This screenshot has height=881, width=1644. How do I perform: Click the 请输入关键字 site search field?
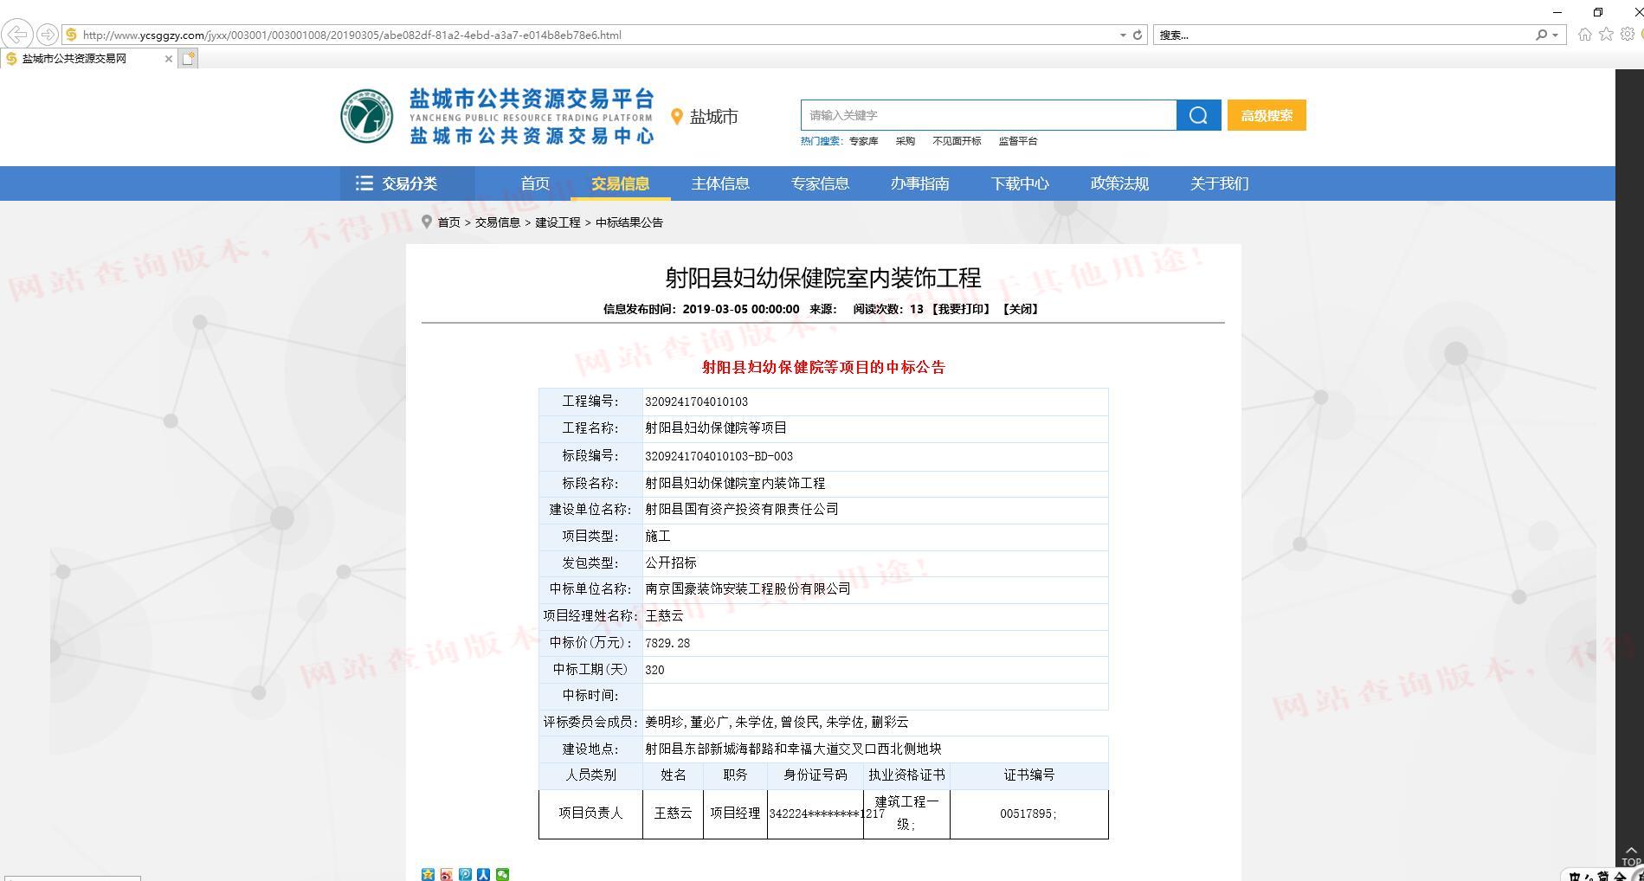click(989, 115)
